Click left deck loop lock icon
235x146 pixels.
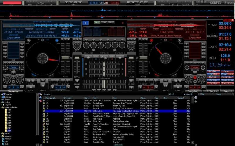(x=14, y=78)
